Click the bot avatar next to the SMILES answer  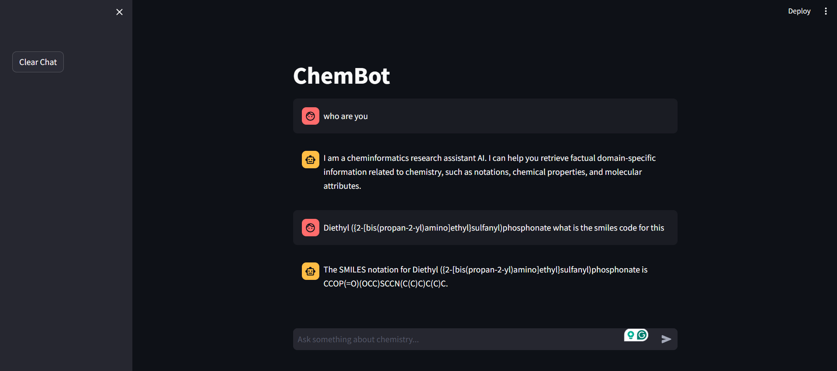(310, 271)
